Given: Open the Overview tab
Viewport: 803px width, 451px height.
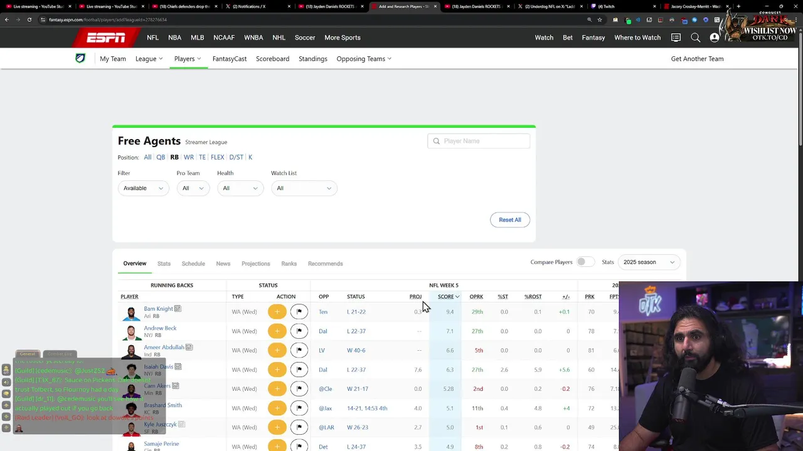Looking at the screenshot, I should (135, 264).
